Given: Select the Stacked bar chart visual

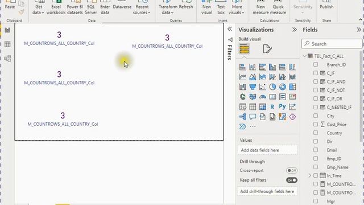Looking at the screenshot, I should pos(243,67).
